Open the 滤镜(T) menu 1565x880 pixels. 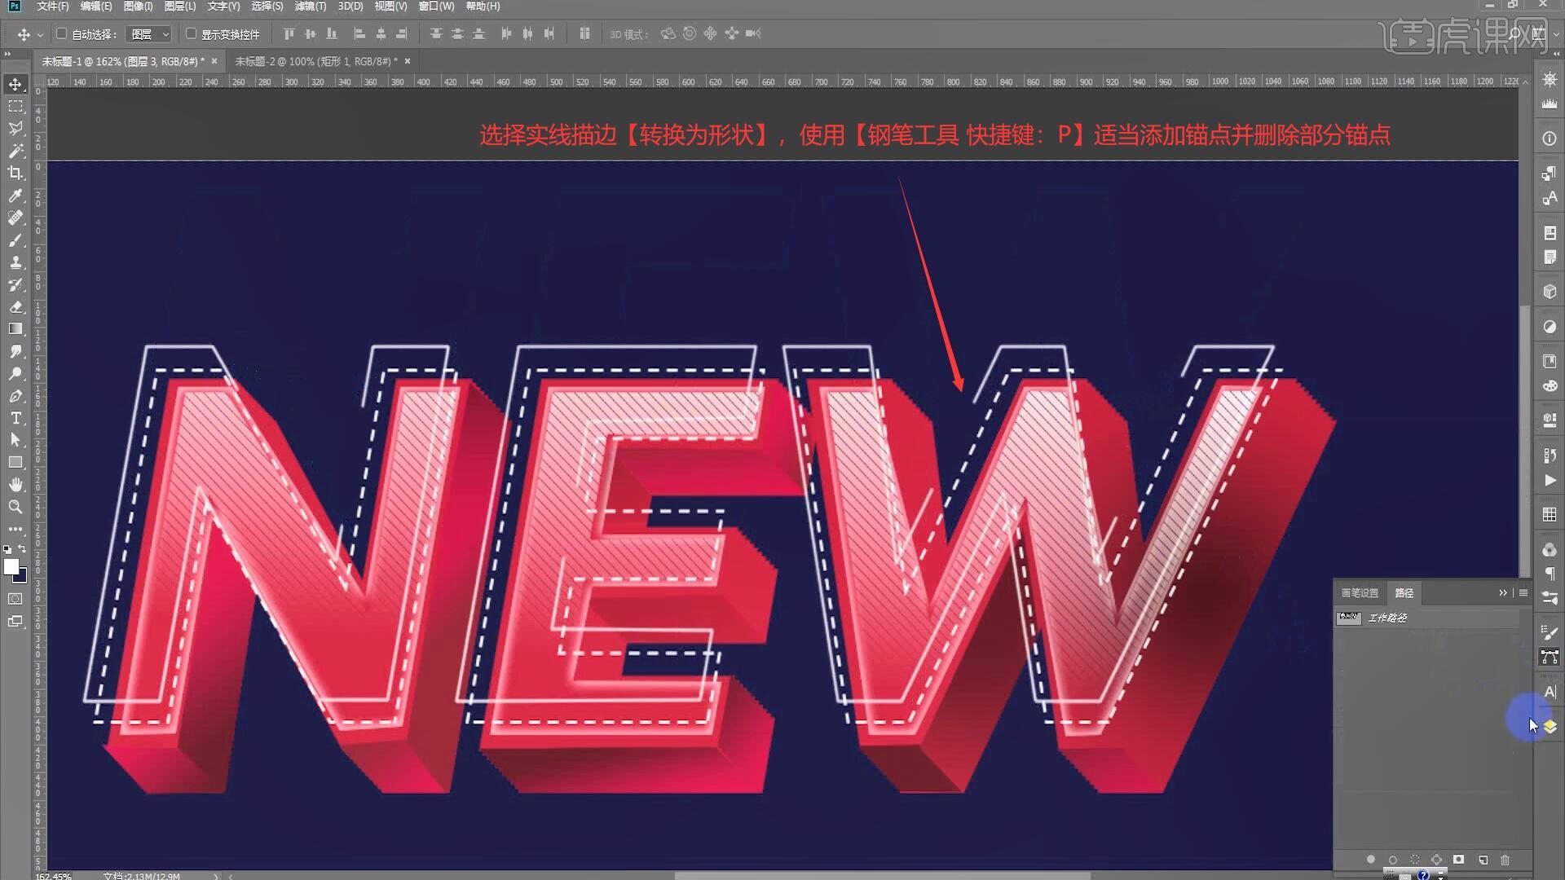tap(310, 6)
